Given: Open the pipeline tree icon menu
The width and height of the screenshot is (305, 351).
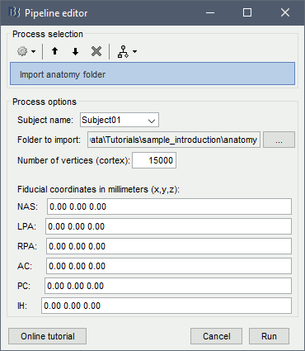Looking at the screenshot, I should [127, 51].
